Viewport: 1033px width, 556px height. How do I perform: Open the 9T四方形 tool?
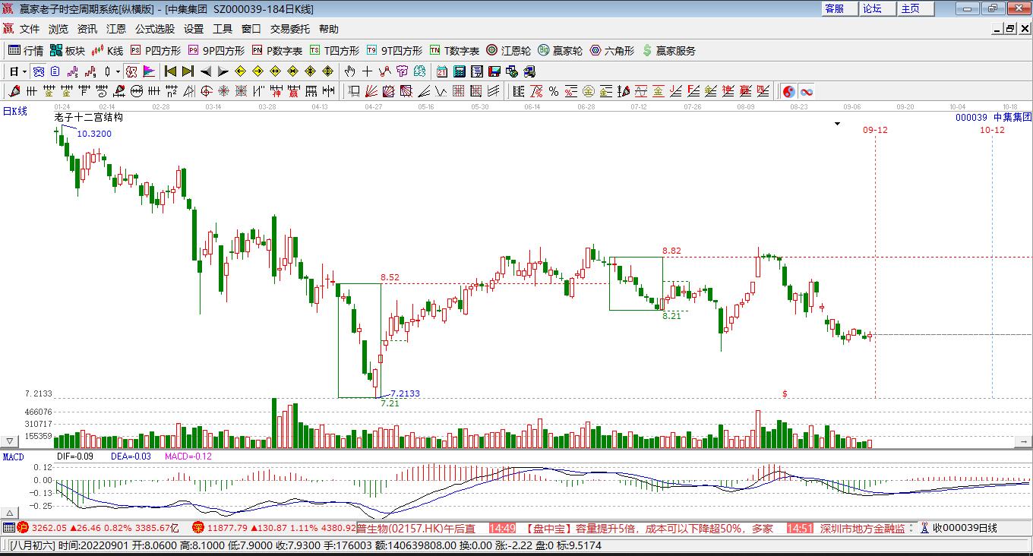click(x=394, y=51)
